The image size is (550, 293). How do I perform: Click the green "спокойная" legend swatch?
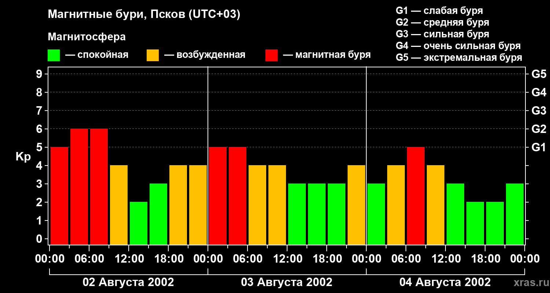pyautogui.click(x=54, y=55)
